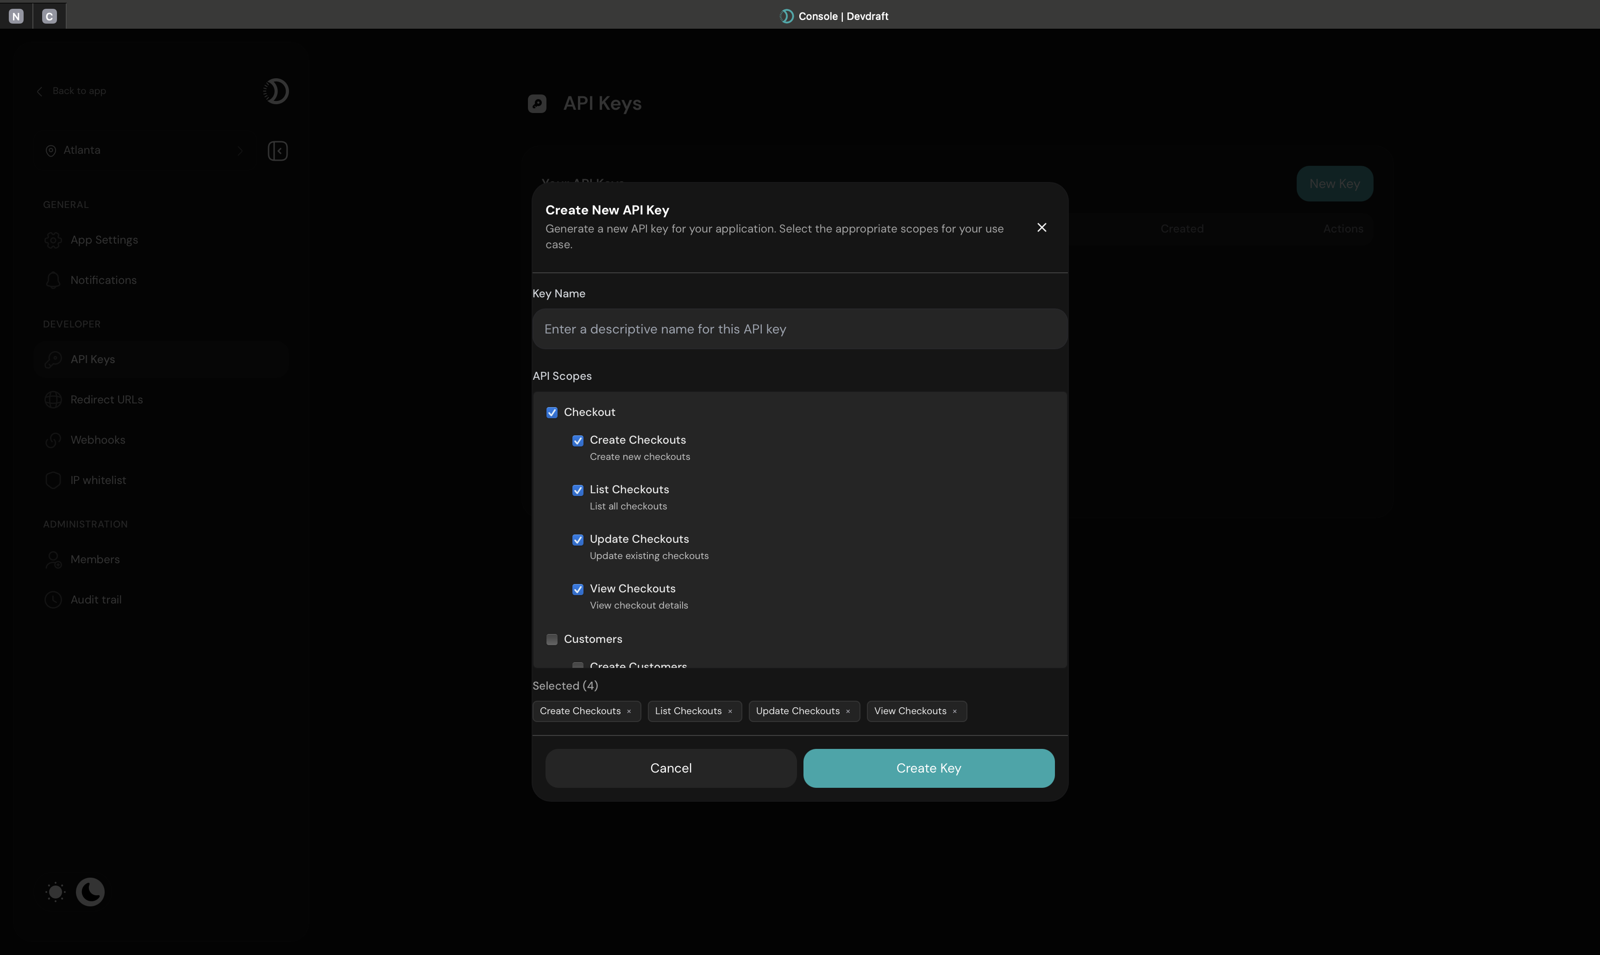
Task: Click the Atlanta location pin icon
Action: coord(51,150)
